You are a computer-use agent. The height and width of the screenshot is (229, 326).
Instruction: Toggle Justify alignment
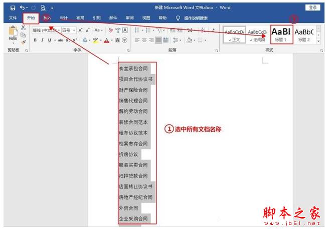point(158,40)
